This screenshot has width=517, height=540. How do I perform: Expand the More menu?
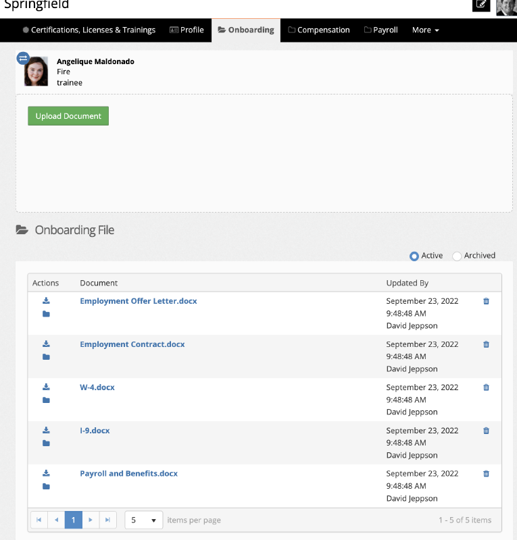pos(425,30)
